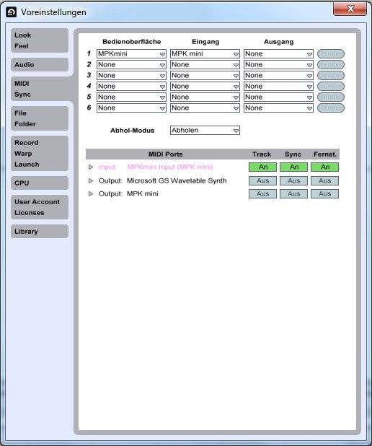The height and width of the screenshot is (446, 372).
Task: Enable Fernst. for MPK mini output
Action: coord(324,193)
